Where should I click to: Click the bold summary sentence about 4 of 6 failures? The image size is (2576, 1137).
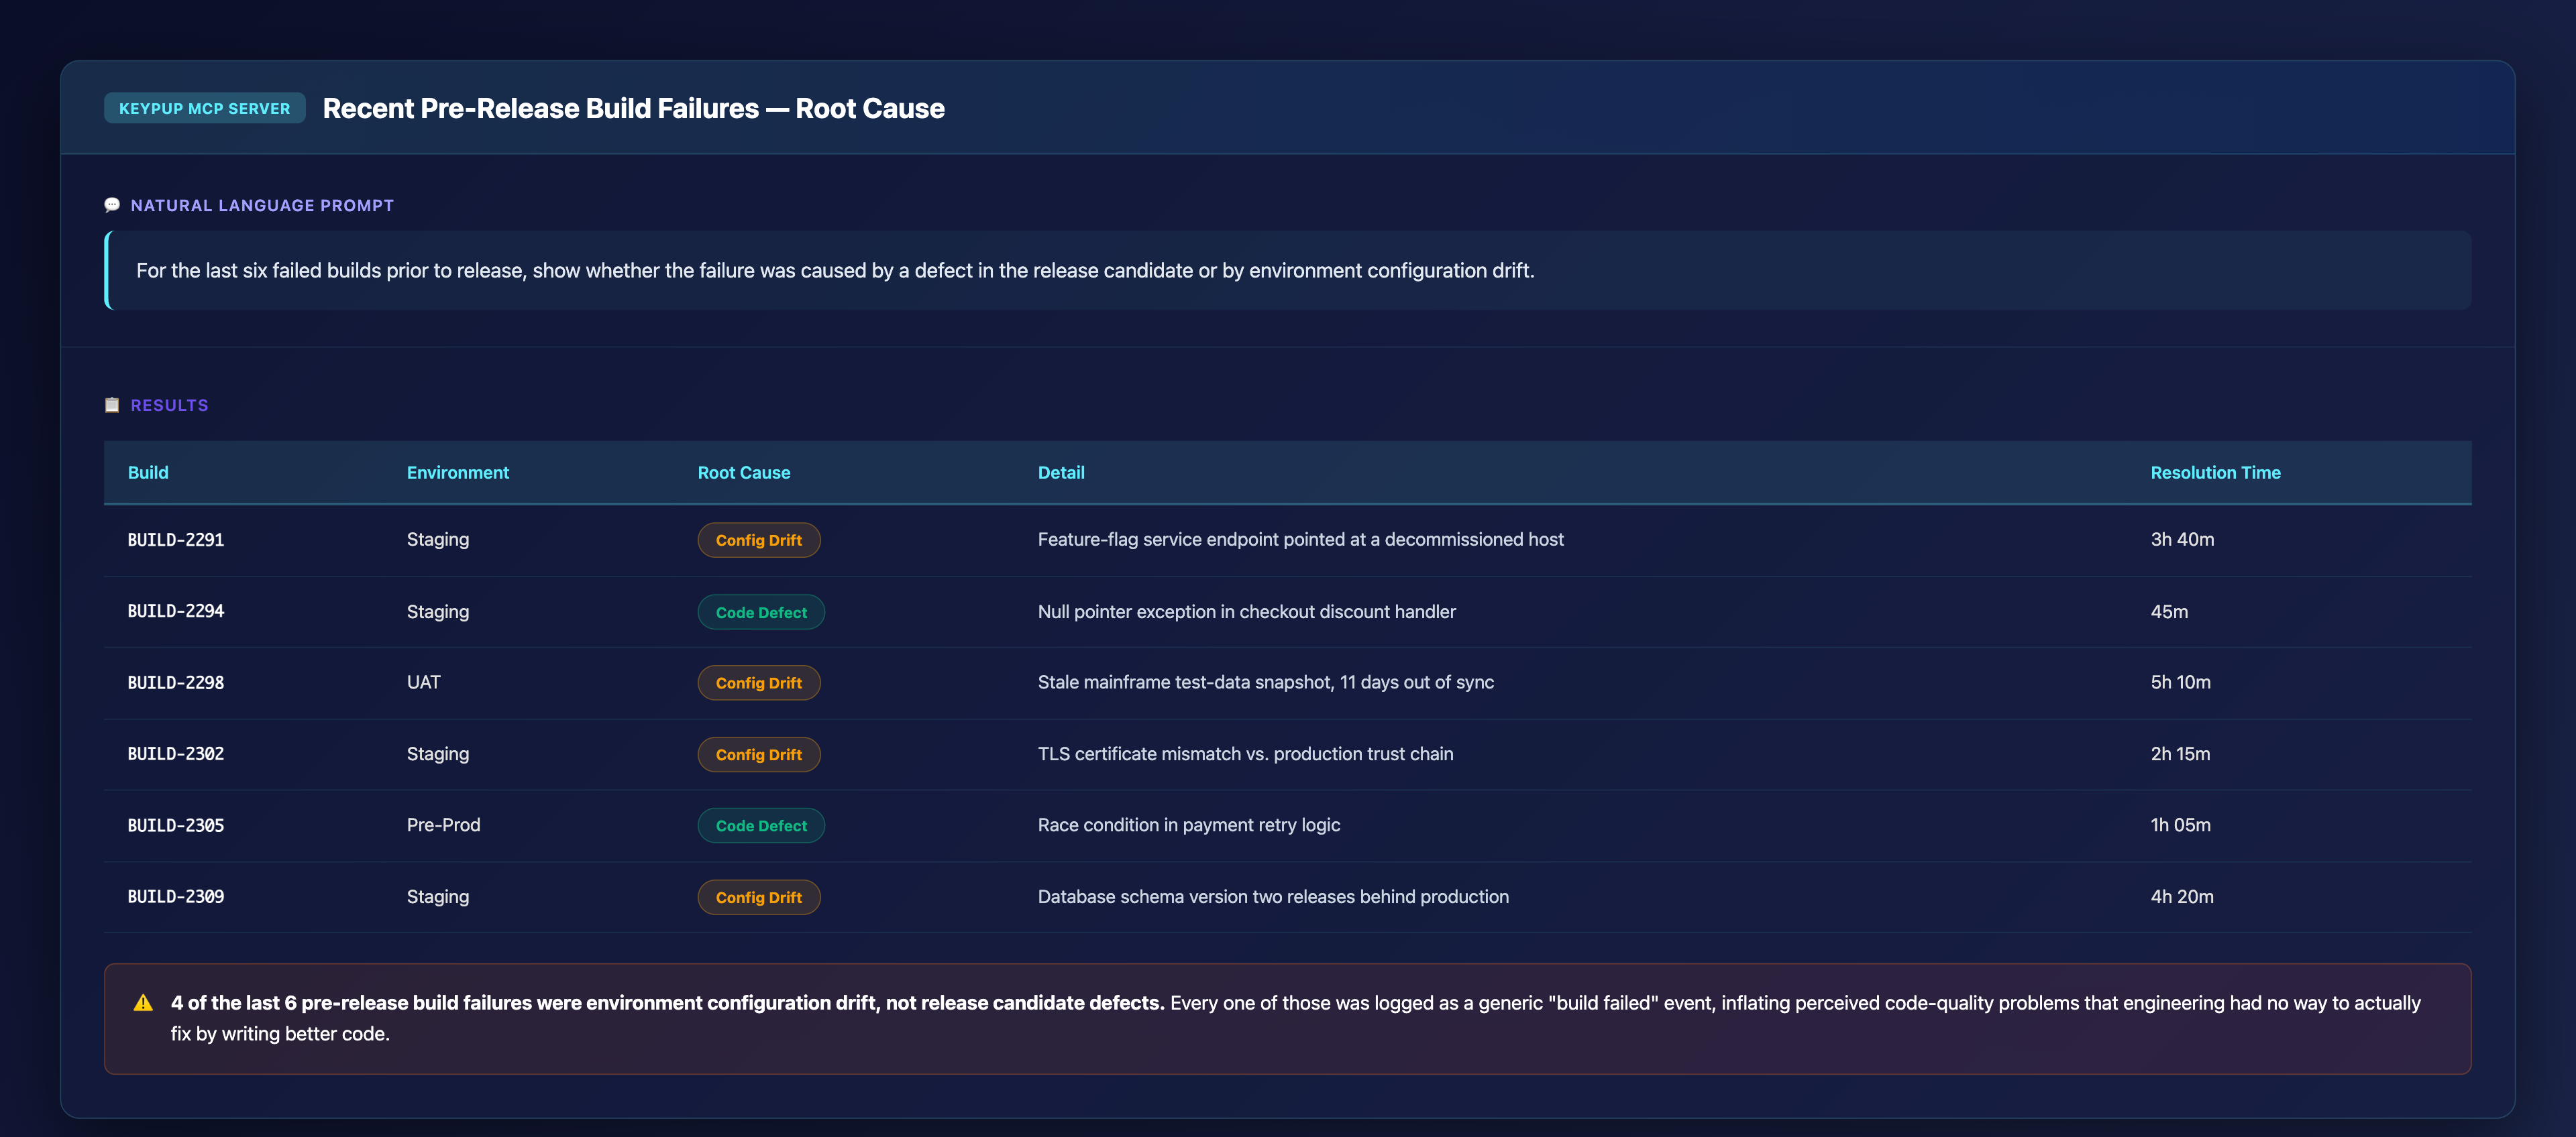pos(667,1003)
